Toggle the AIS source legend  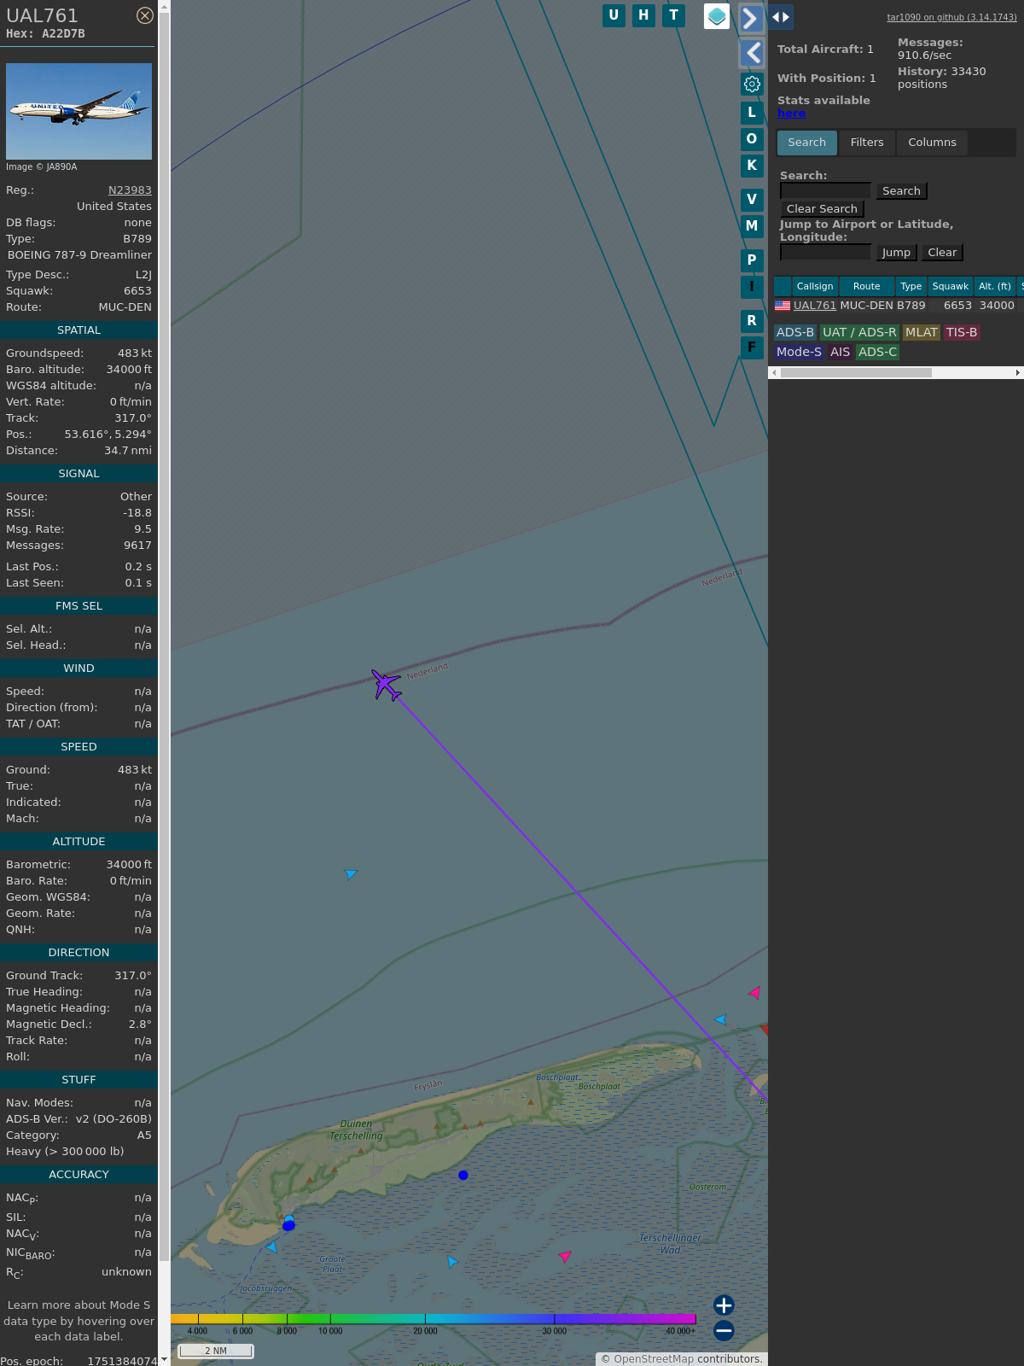[841, 353]
